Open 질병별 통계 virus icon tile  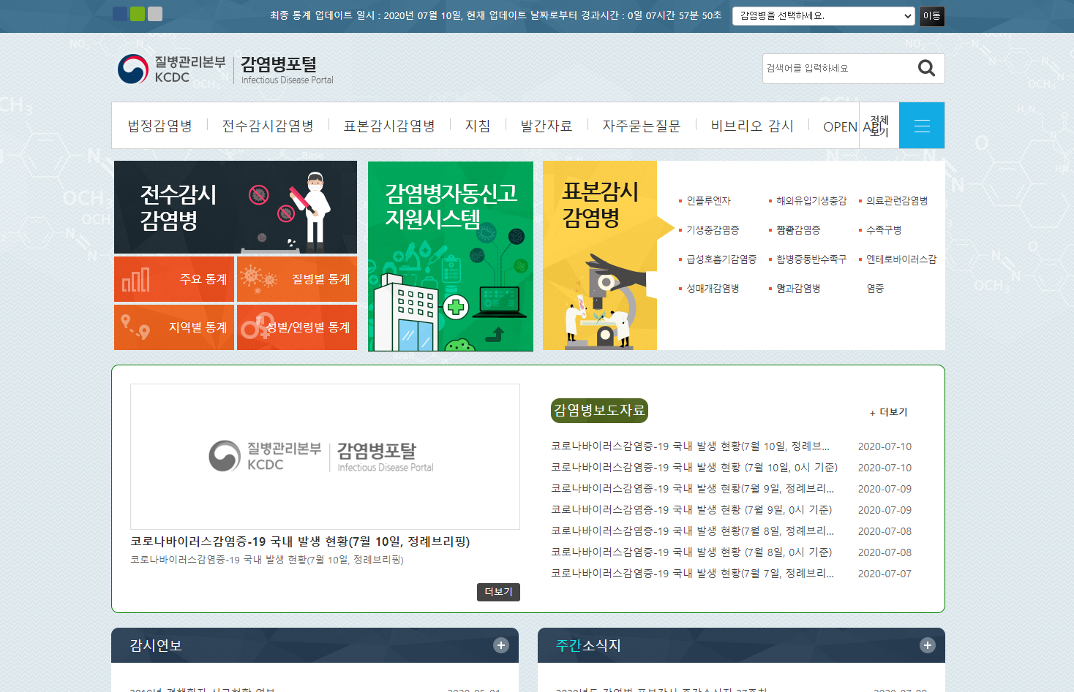click(297, 279)
